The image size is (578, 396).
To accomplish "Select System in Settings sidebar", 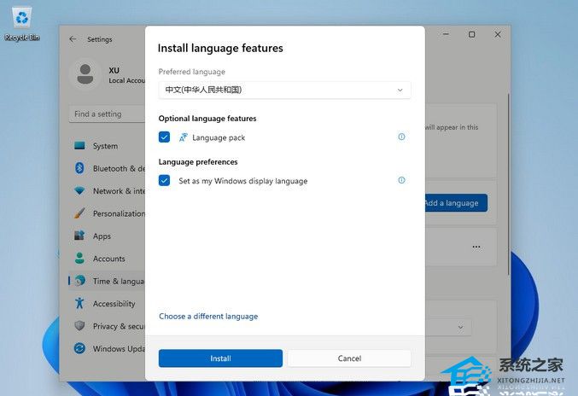I will coord(105,146).
